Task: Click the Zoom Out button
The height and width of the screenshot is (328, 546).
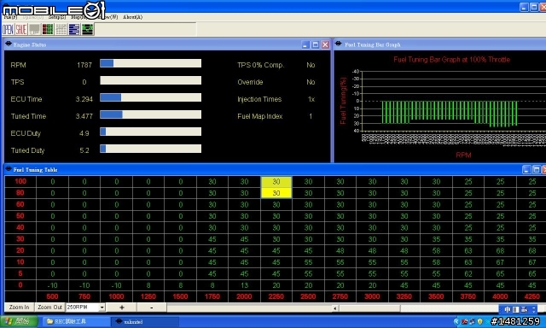Action: [x=49, y=307]
